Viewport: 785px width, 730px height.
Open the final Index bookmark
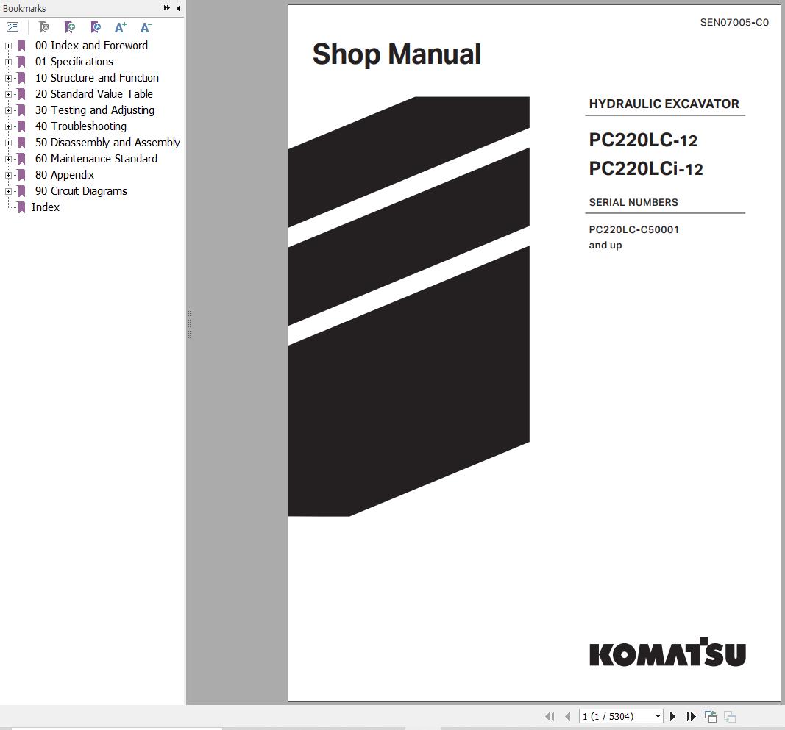click(x=46, y=207)
